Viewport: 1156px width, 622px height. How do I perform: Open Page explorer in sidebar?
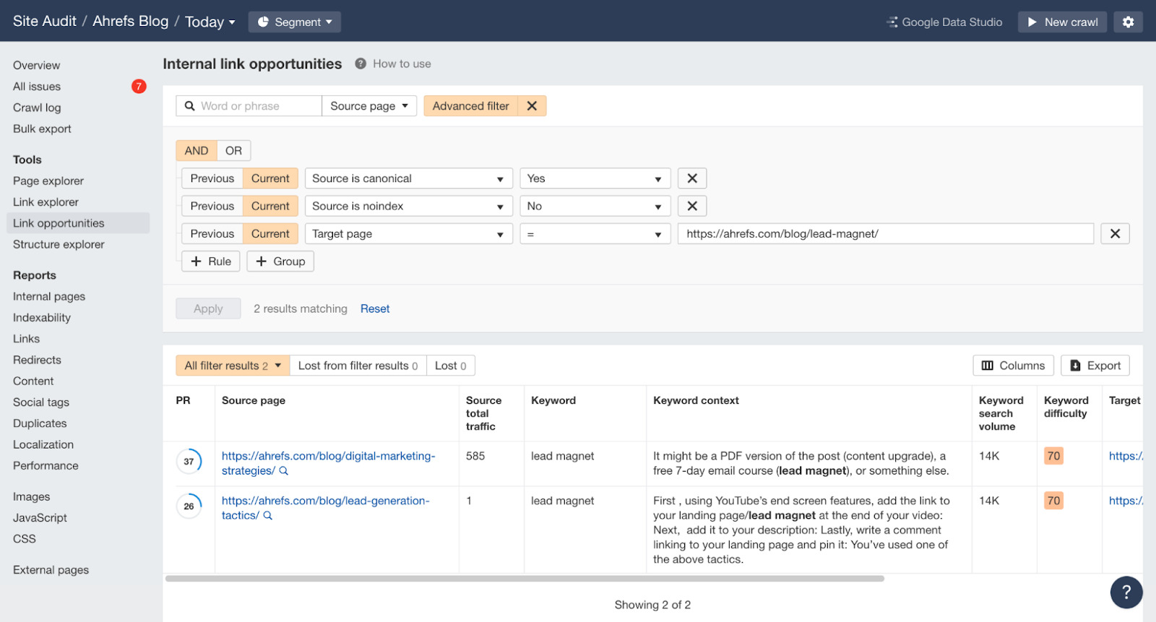pyautogui.click(x=48, y=181)
